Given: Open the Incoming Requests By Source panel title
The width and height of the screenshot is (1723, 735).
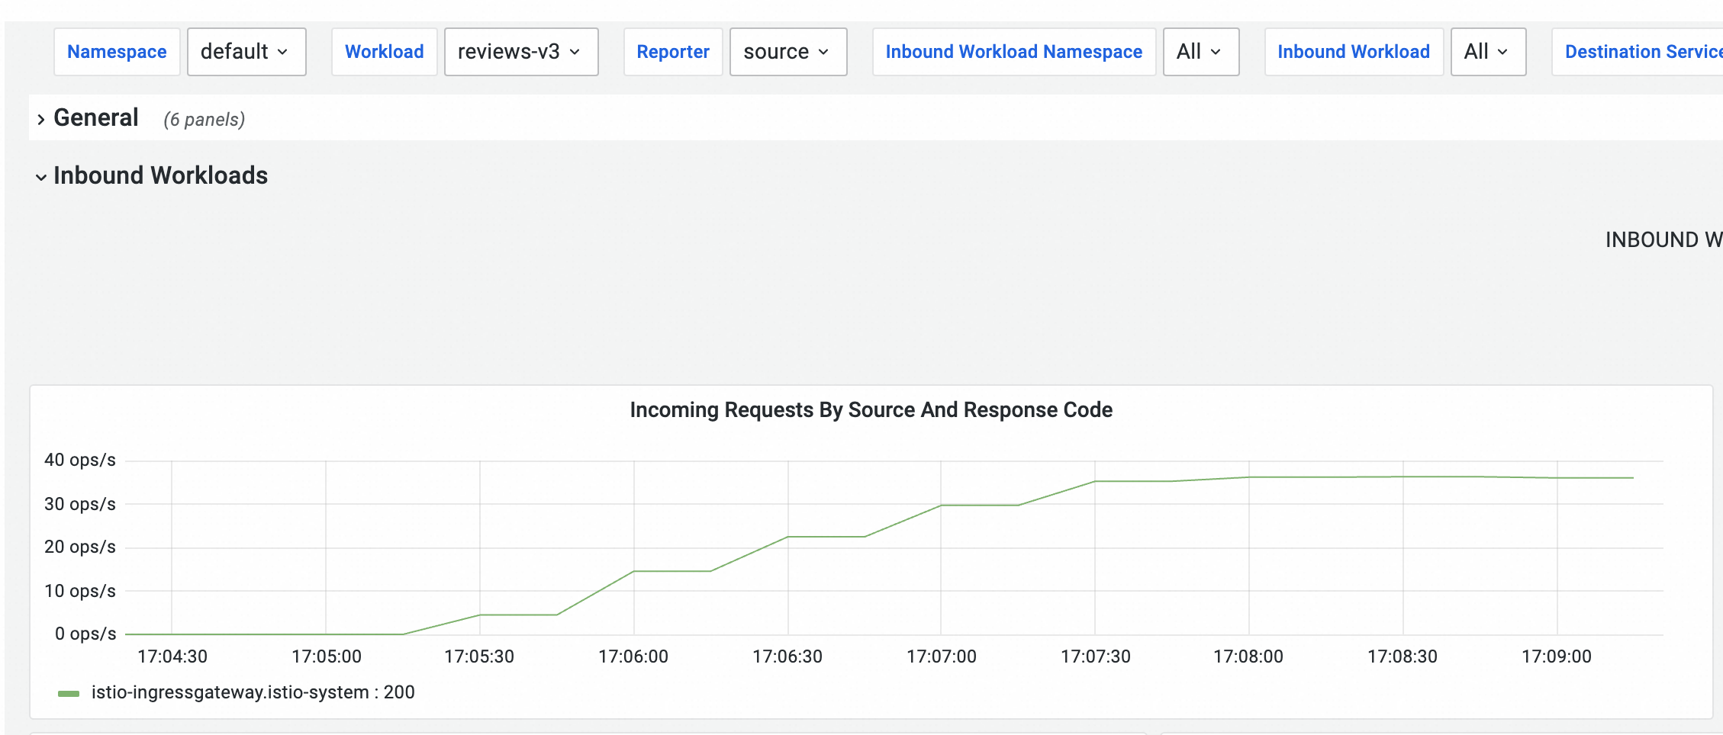Looking at the screenshot, I should pos(871,410).
